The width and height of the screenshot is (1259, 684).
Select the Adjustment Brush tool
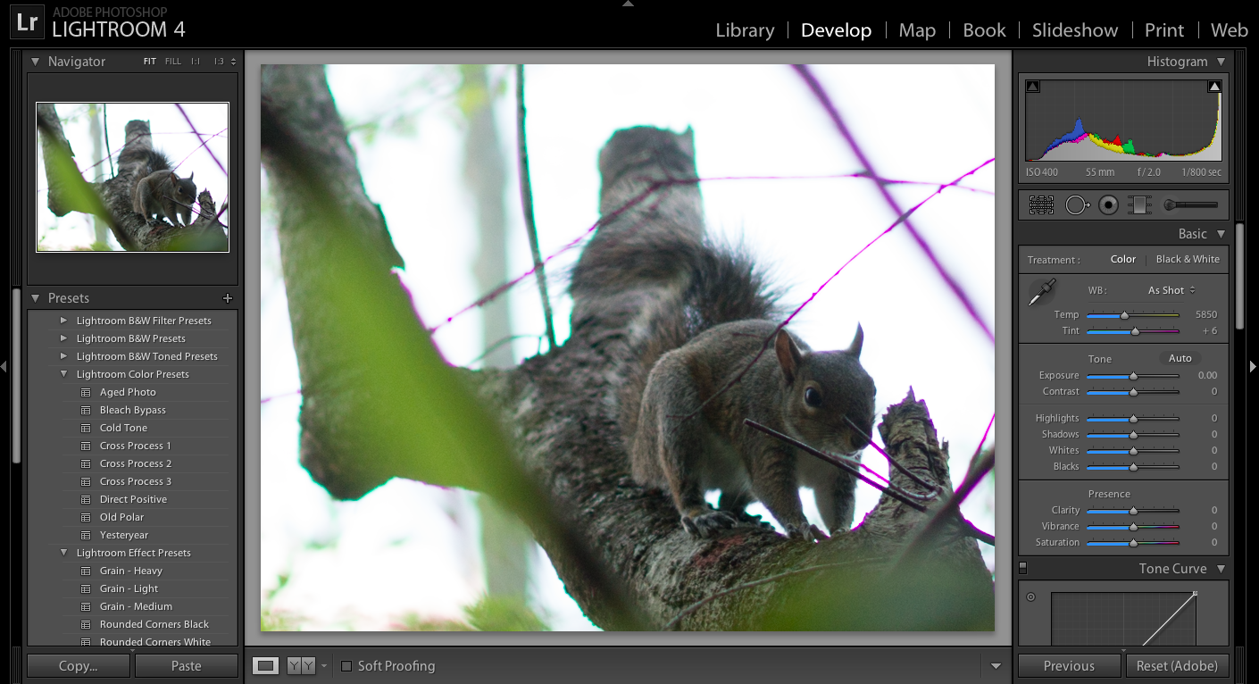point(1191,205)
